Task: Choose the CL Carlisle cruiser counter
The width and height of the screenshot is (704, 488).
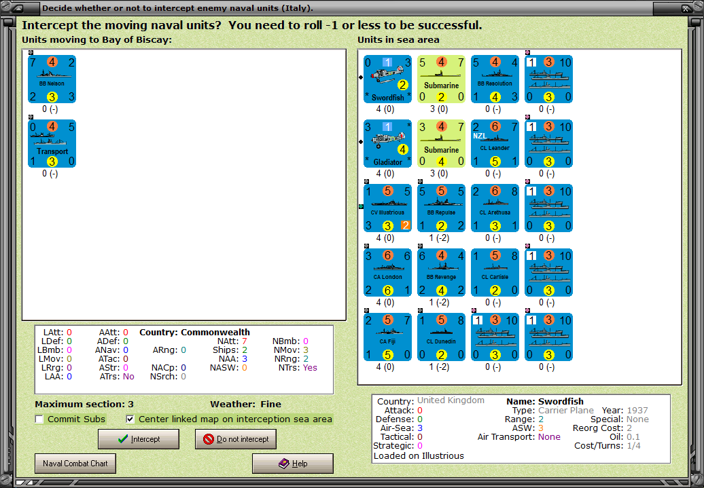Action: (495, 273)
